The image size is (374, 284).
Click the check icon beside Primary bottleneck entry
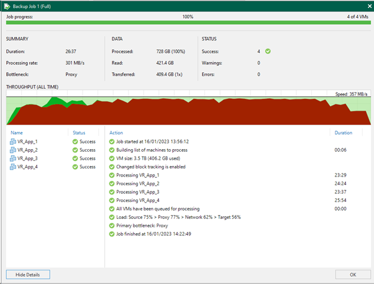coord(112,226)
